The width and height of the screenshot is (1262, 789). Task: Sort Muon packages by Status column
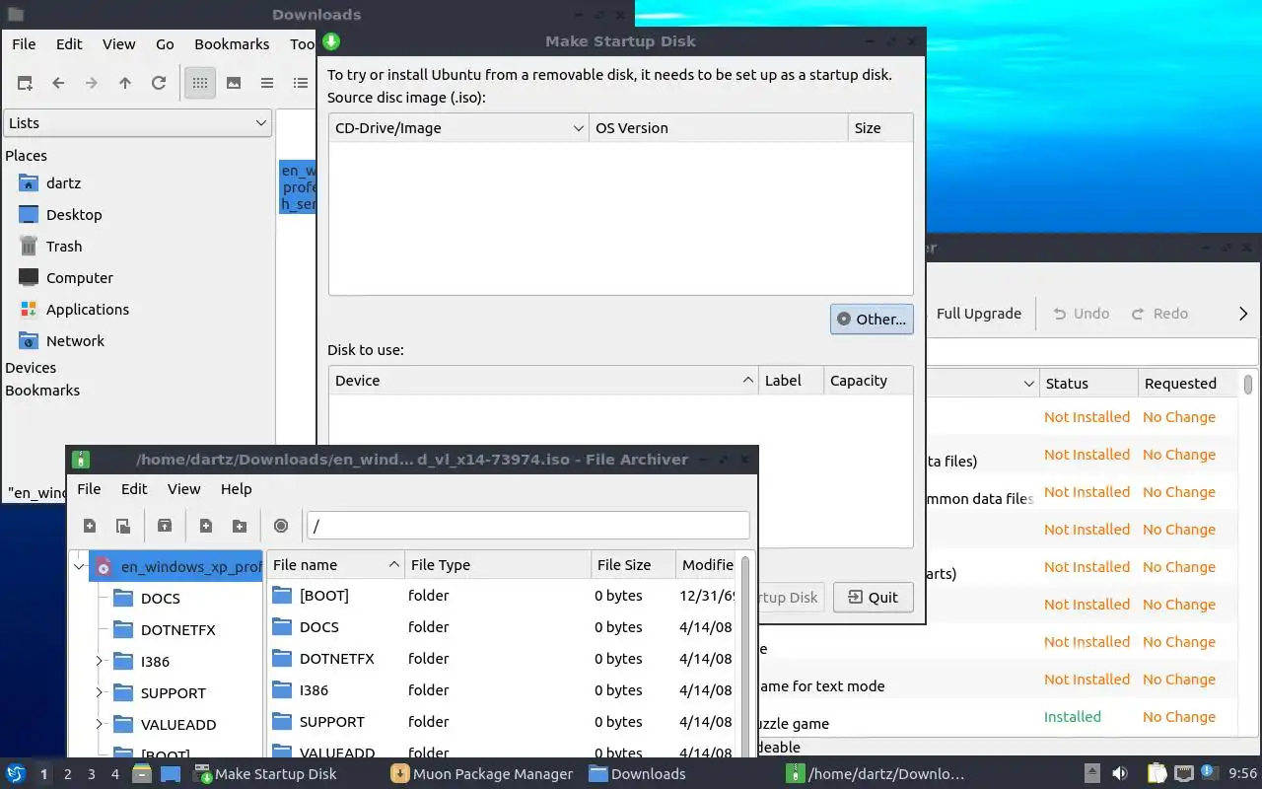[1088, 384]
